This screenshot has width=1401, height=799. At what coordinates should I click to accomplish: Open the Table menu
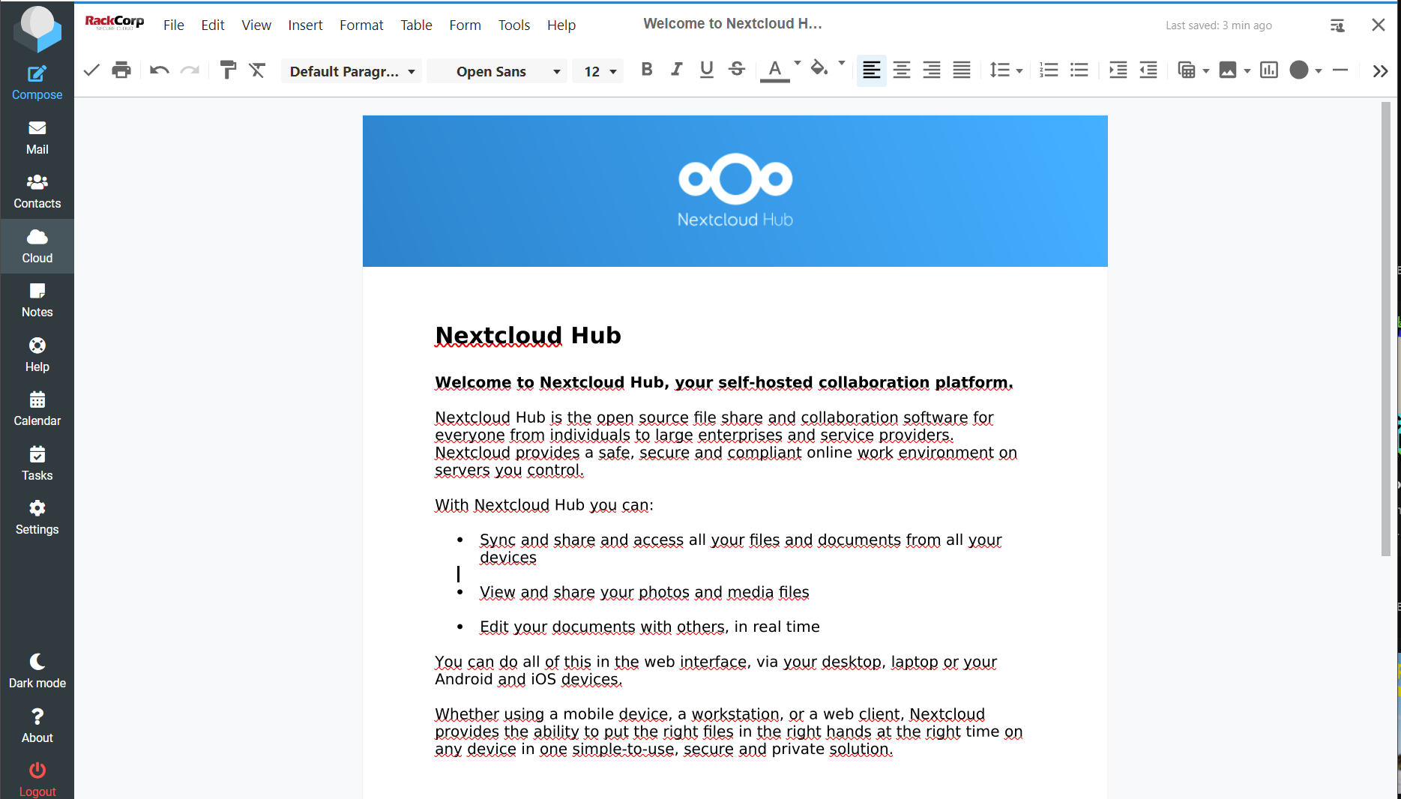tap(416, 25)
